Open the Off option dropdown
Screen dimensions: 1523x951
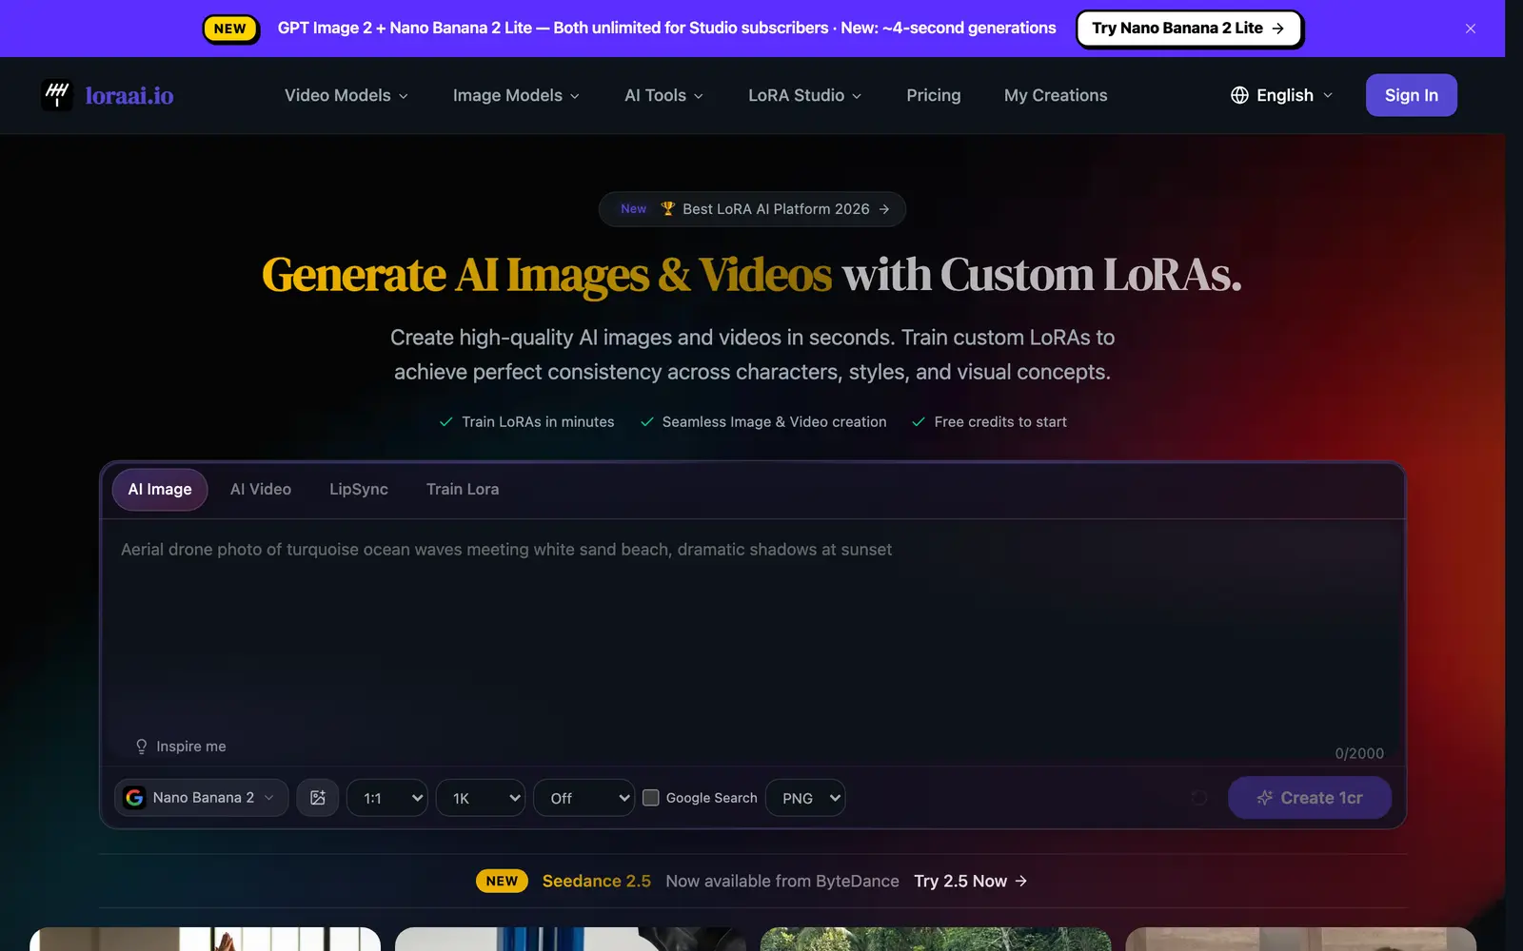pyautogui.click(x=584, y=798)
